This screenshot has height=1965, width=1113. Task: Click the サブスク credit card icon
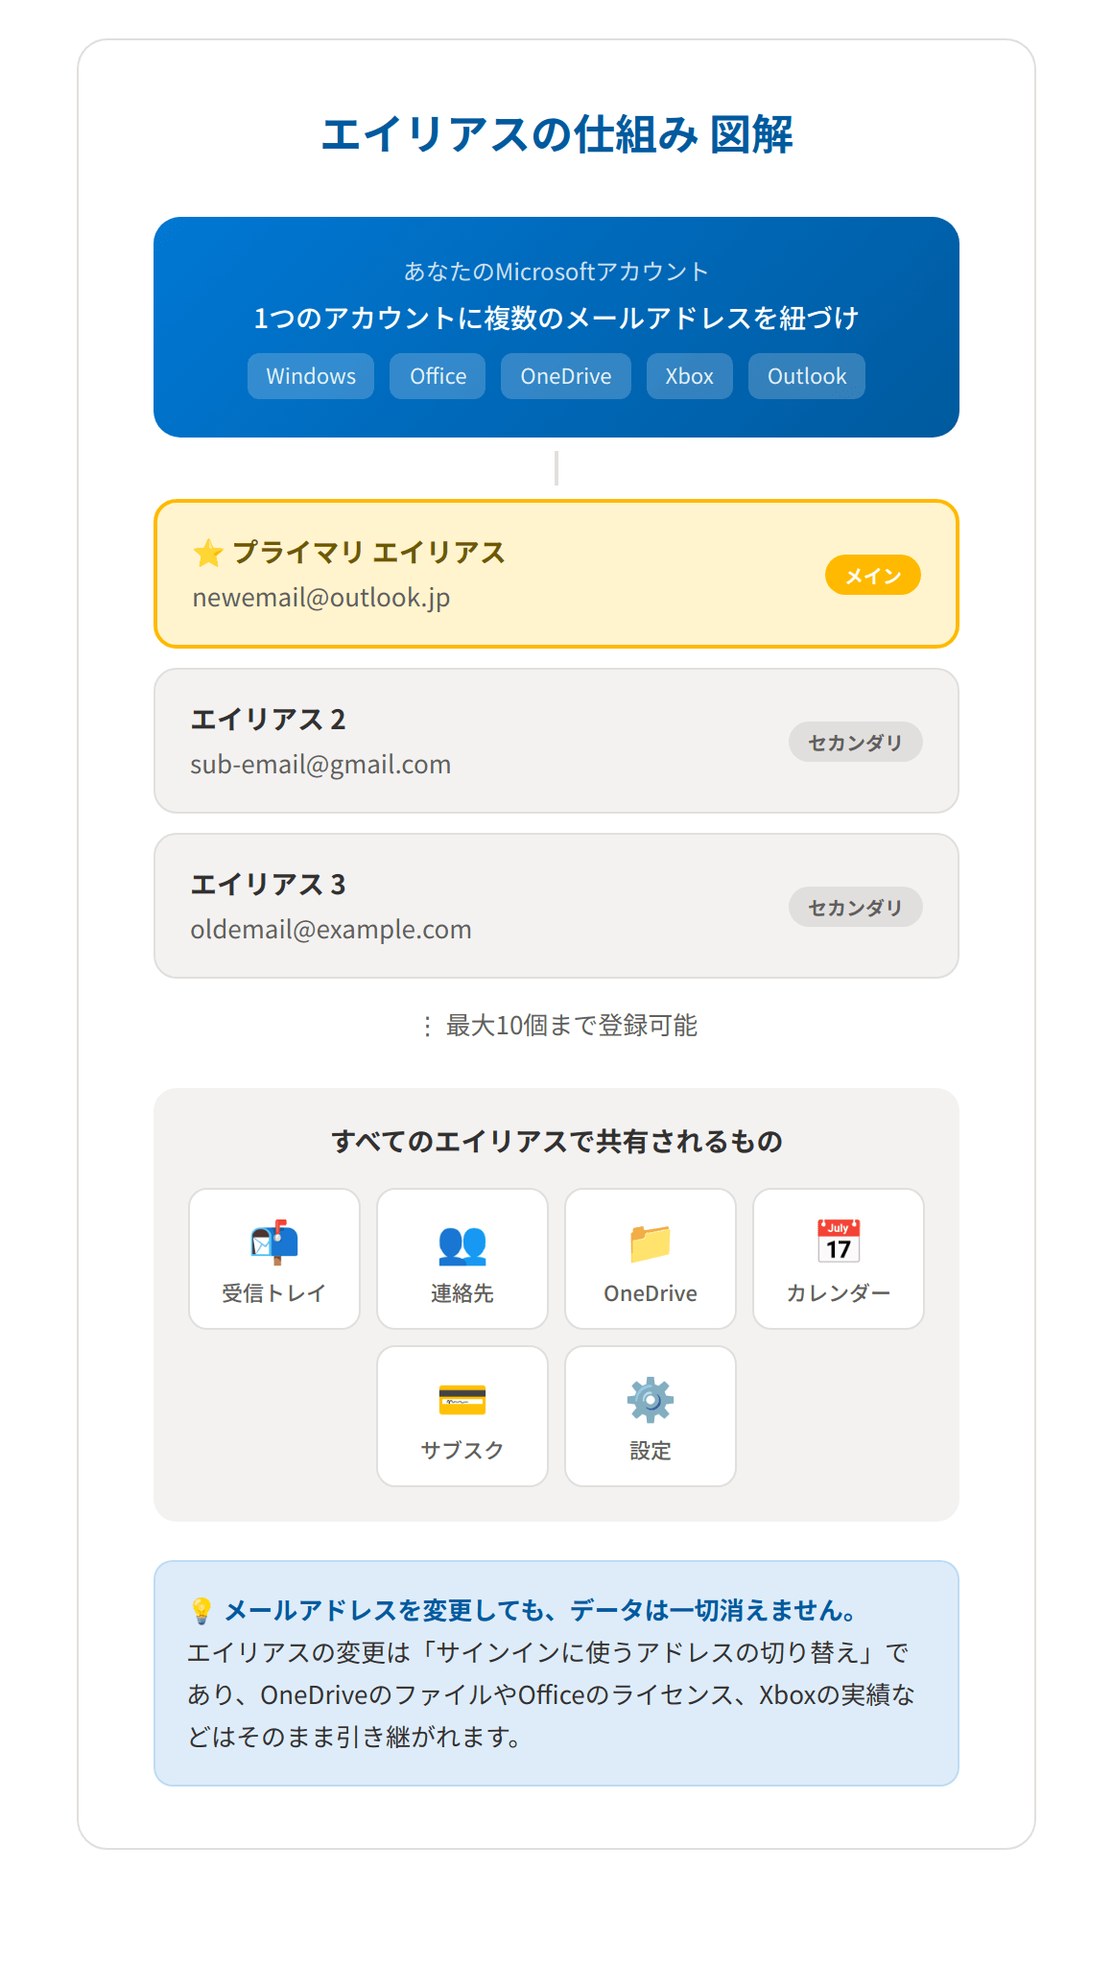pos(462,1400)
